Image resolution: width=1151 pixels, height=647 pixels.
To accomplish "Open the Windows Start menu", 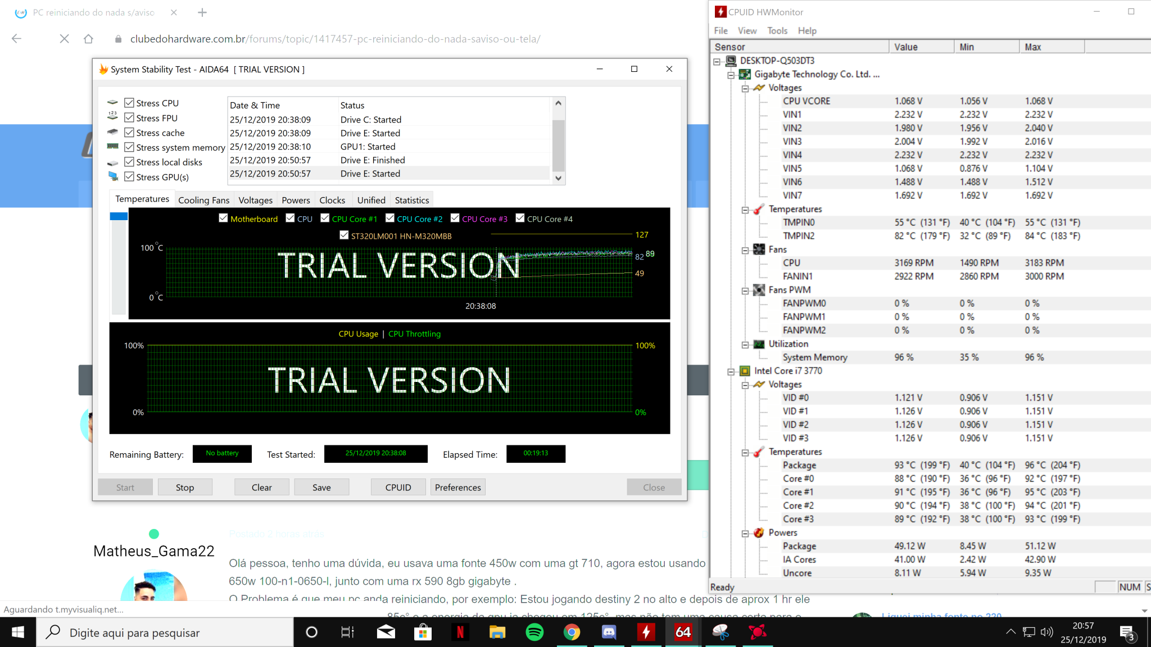I will pyautogui.click(x=18, y=632).
